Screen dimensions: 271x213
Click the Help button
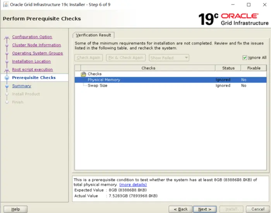15,209
